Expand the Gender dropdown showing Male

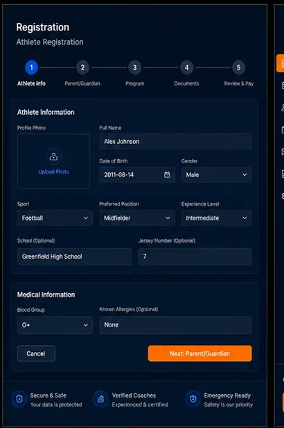(x=217, y=175)
